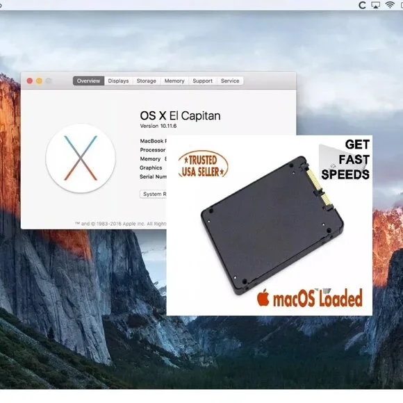Click the Trusted USA Seller badge
The image size is (403, 403).
[203, 165]
